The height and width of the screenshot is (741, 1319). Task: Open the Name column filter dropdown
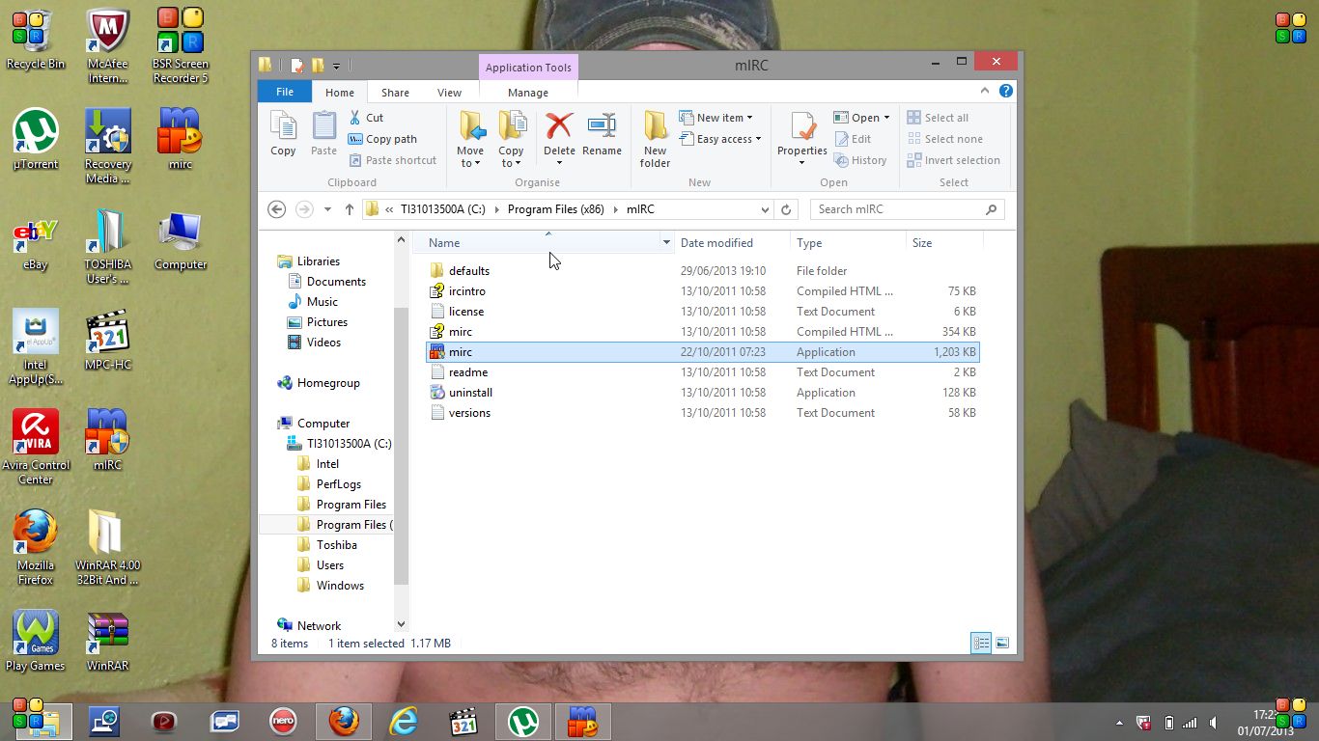pyautogui.click(x=666, y=243)
